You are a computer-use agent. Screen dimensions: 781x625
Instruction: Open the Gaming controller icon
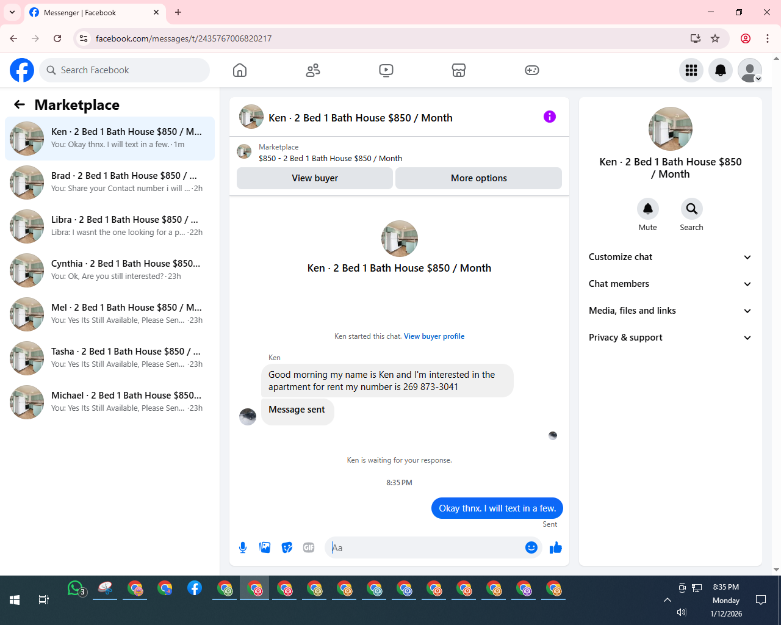point(532,70)
